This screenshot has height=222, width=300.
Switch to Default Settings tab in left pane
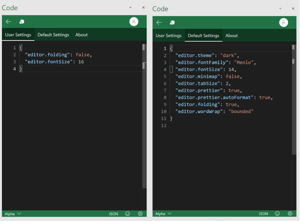pyautogui.click(x=53, y=35)
